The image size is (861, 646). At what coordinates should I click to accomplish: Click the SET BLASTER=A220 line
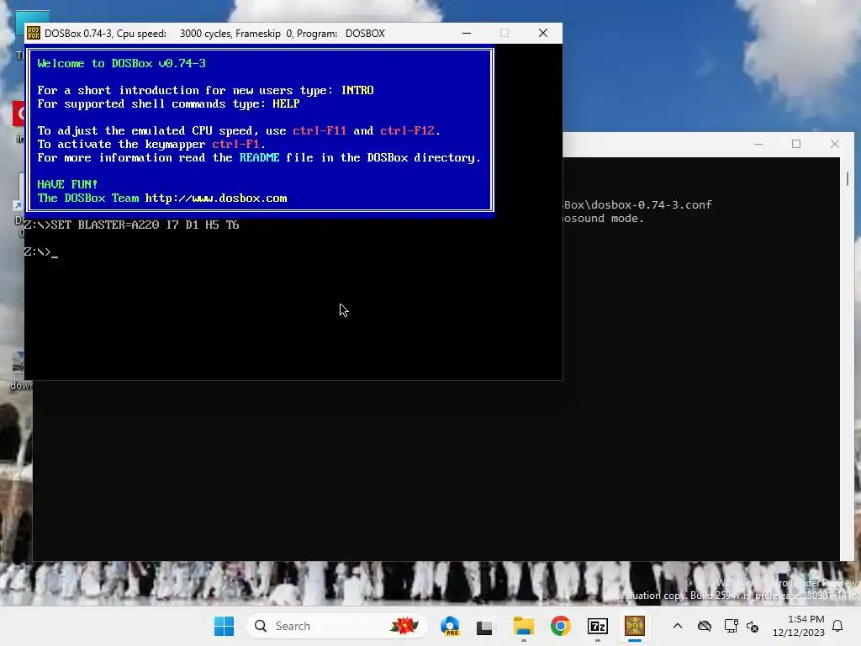[131, 225]
